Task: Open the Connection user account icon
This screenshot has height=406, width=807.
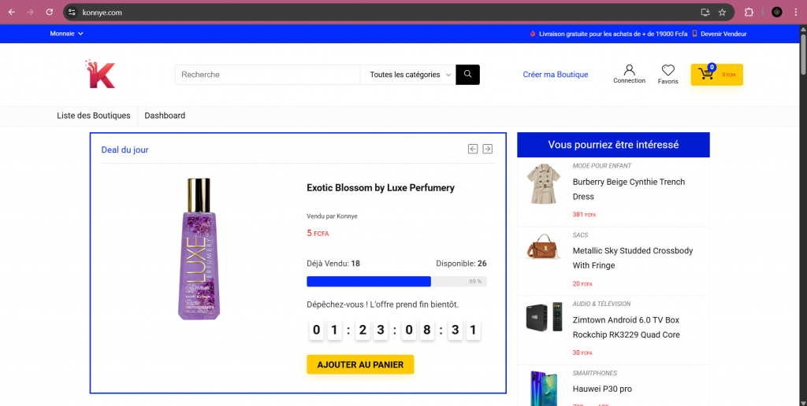Action: pyautogui.click(x=629, y=71)
